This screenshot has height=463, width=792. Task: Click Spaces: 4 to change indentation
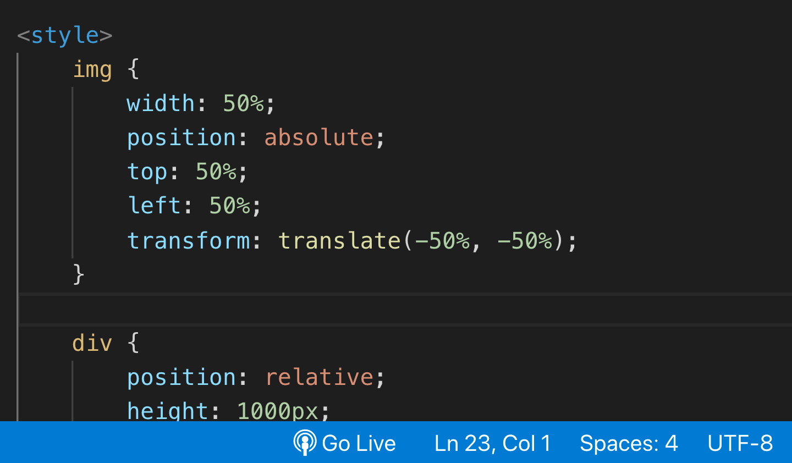click(629, 443)
